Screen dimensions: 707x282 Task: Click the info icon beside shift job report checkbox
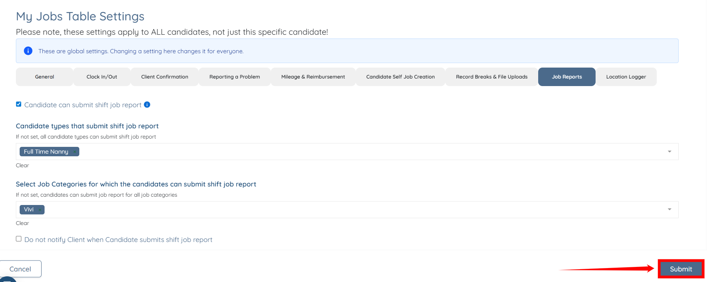pyautogui.click(x=147, y=105)
